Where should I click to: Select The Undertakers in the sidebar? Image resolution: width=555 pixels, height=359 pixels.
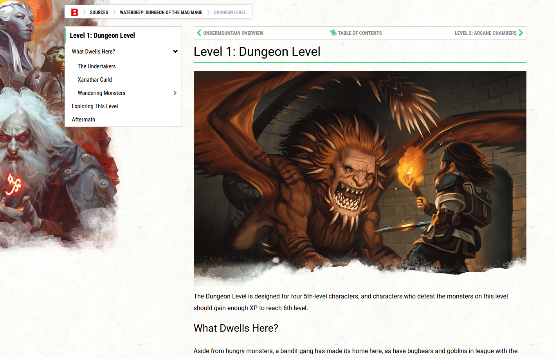(97, 66)
